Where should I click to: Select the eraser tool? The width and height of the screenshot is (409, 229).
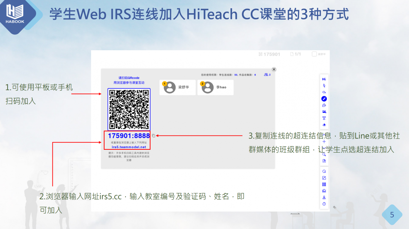point(324,125)
